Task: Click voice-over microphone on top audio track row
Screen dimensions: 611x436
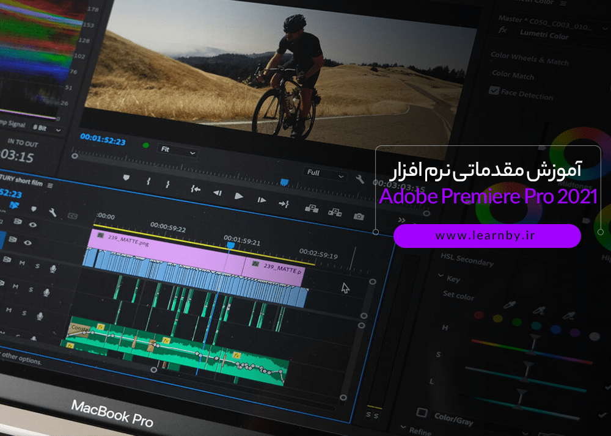Action: (x=53, y=269)
